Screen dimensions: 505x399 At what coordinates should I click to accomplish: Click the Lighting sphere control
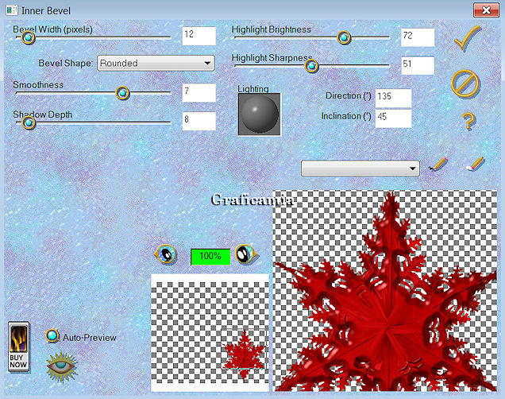[x=260, y=114]
